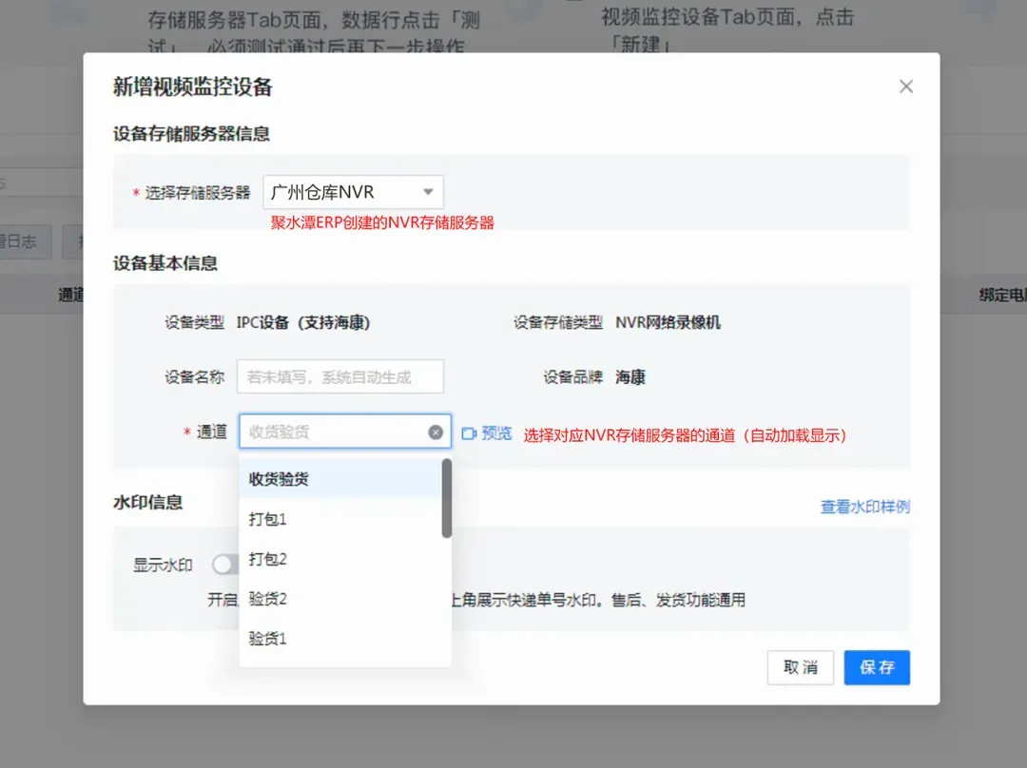Open the 查看水印样例 link
Viewport: 1027px width, 768px height.
864,507
